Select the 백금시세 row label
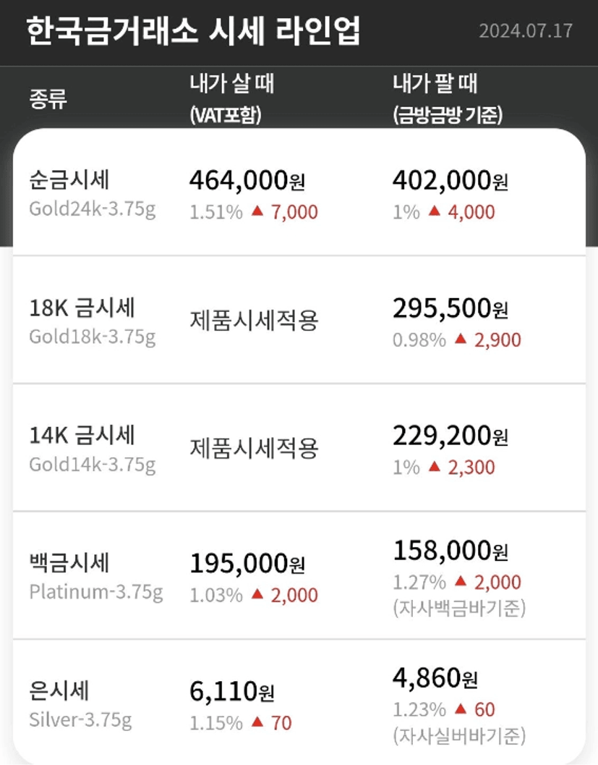 (x=69, y=562)
